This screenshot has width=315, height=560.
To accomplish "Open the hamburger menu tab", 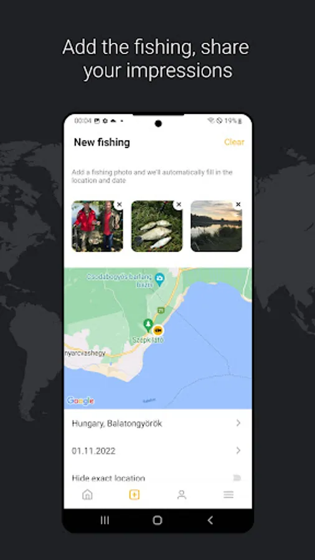I will tap(228, 495).
